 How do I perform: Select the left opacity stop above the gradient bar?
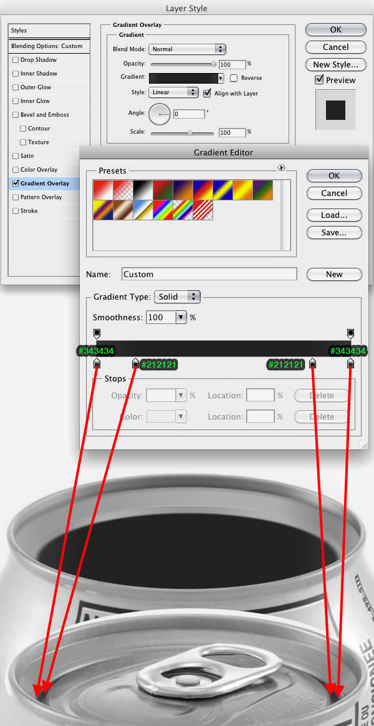[x=97, y=333]
